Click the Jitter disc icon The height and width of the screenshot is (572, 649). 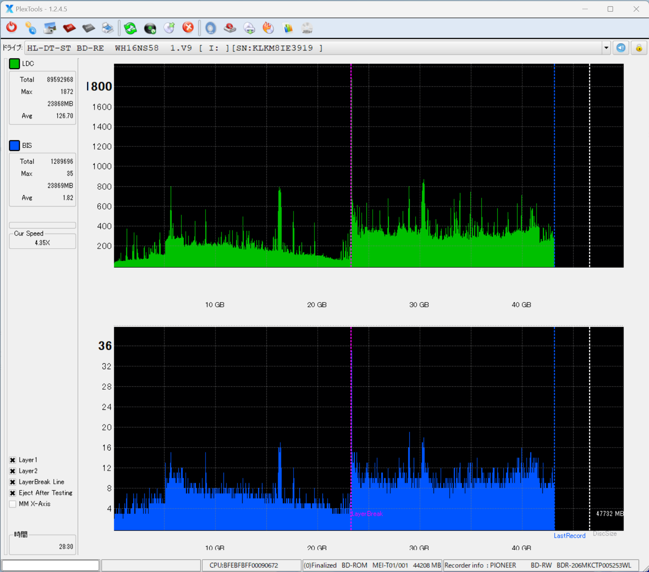click(x=307, y=28)
